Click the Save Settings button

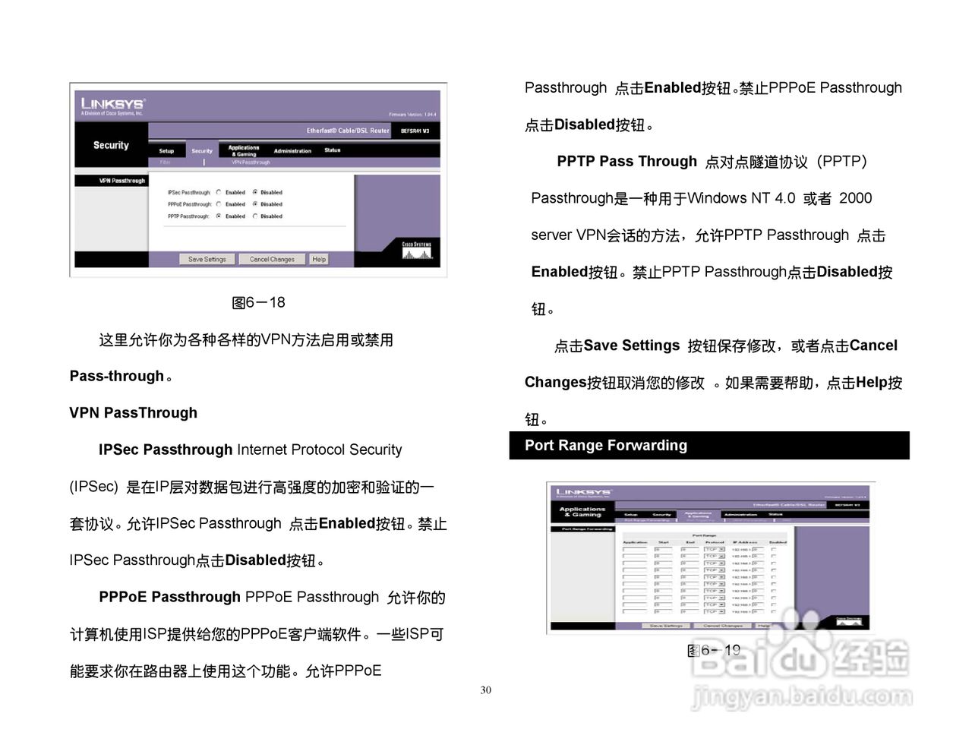click(208, 259)
